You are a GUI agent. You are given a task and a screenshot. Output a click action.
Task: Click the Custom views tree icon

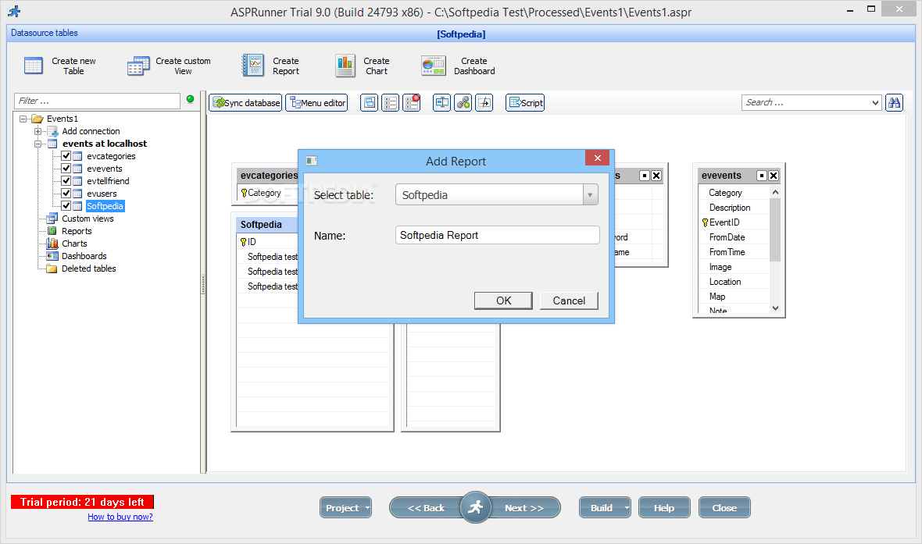pyautogui.click(x=52, y=219)
